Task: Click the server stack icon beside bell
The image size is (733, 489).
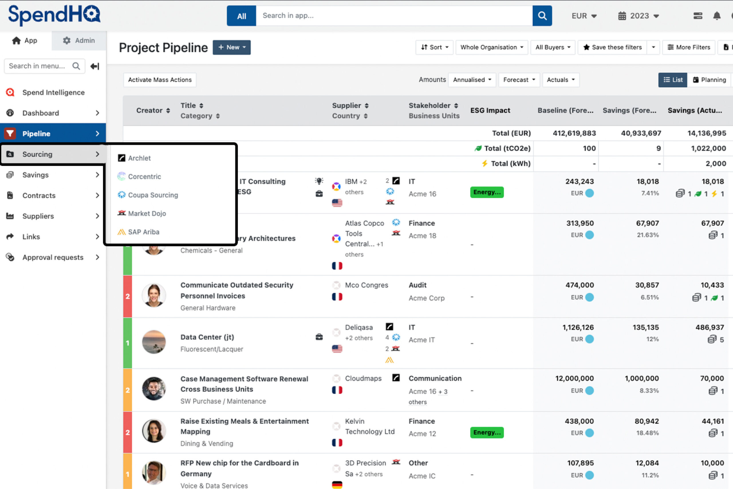Action: pos(698,16)
